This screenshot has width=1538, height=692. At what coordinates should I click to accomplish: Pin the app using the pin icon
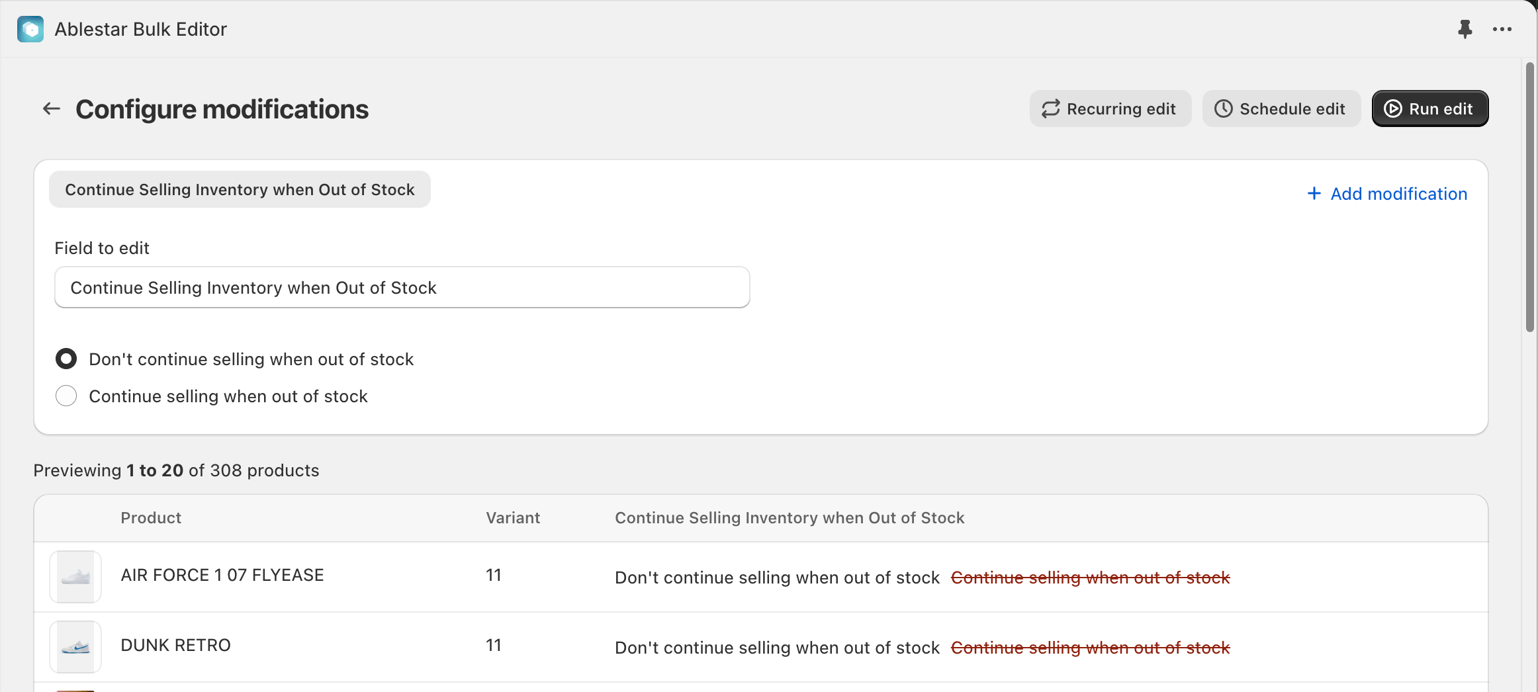1465,29
